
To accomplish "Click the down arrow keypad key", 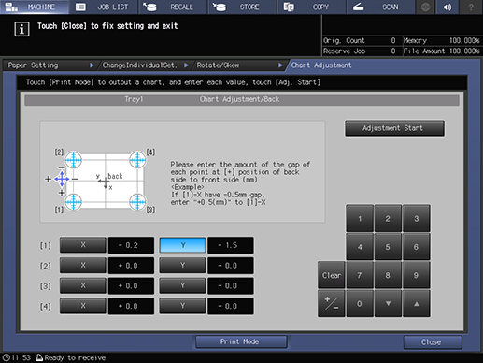I will 388,303.
